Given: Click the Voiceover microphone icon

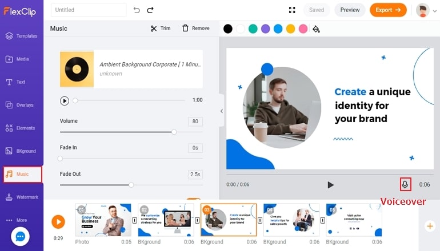Looking at the screenshot, I should tap(405, 184).
